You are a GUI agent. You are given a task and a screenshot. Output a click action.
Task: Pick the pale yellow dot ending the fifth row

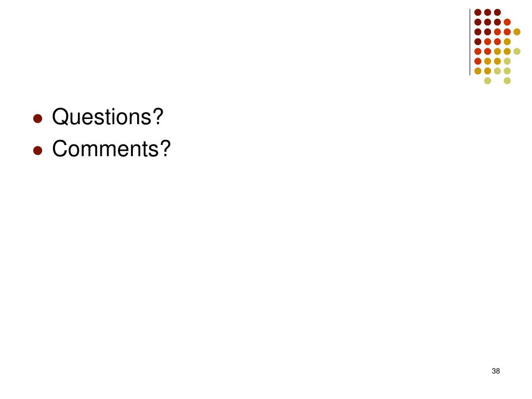(517, 51)
